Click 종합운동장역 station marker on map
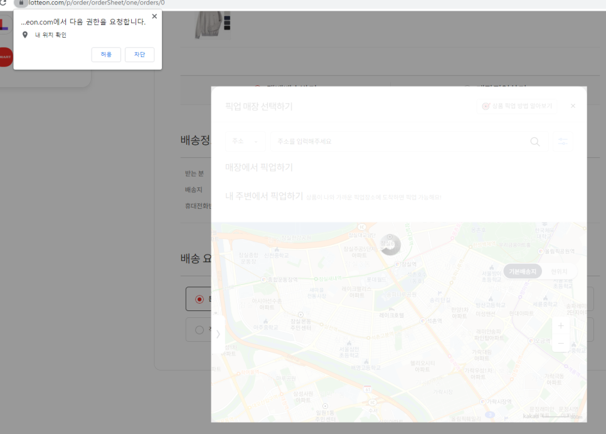This screenshot has height=434, width=606. click(264, 280)
